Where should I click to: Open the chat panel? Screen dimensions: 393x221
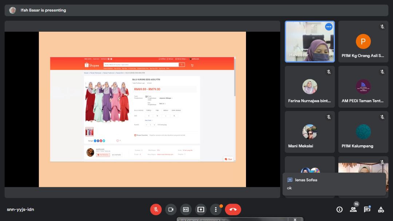point(367,209)
